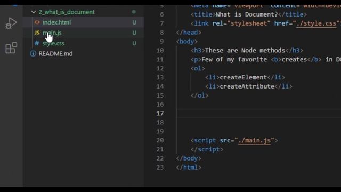Click the 'What is Document?' title text
The width and height of the screenshot is (341, 192).
click(x=247, y=14)
